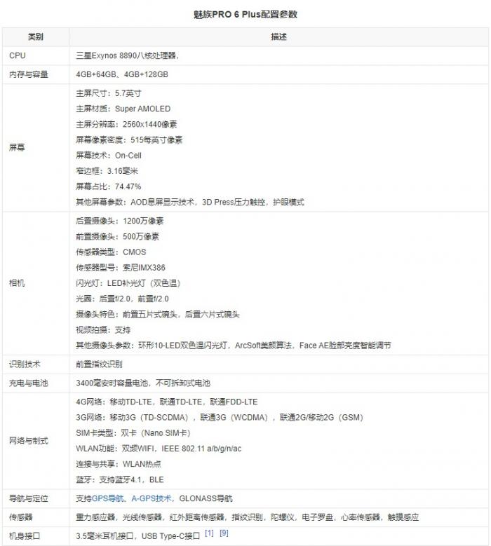Click the 充电与电池 row label
Viewport: 491px width, 546px height.
[x=29, y=383]
